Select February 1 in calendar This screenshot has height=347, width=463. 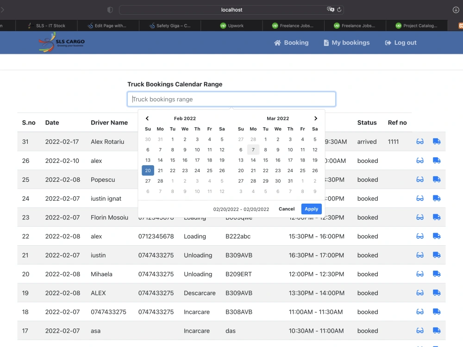[x=172, y=139]
